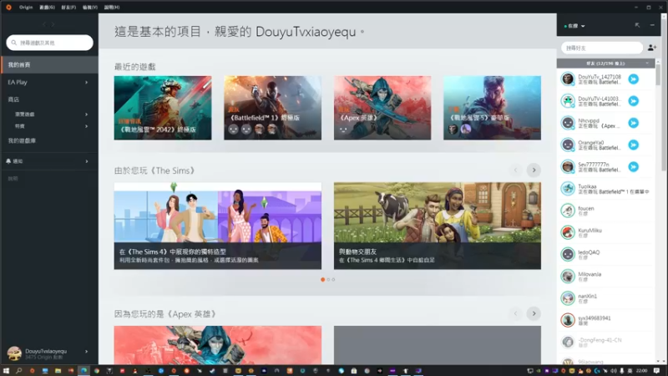Show next The Sims recommendations with right arrow
Image resolution: width=668 pixels, height=376 pixels.
534,170
